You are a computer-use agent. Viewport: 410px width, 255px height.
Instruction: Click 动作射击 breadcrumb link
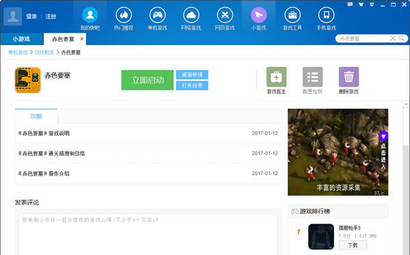click(x=44, y=53)
